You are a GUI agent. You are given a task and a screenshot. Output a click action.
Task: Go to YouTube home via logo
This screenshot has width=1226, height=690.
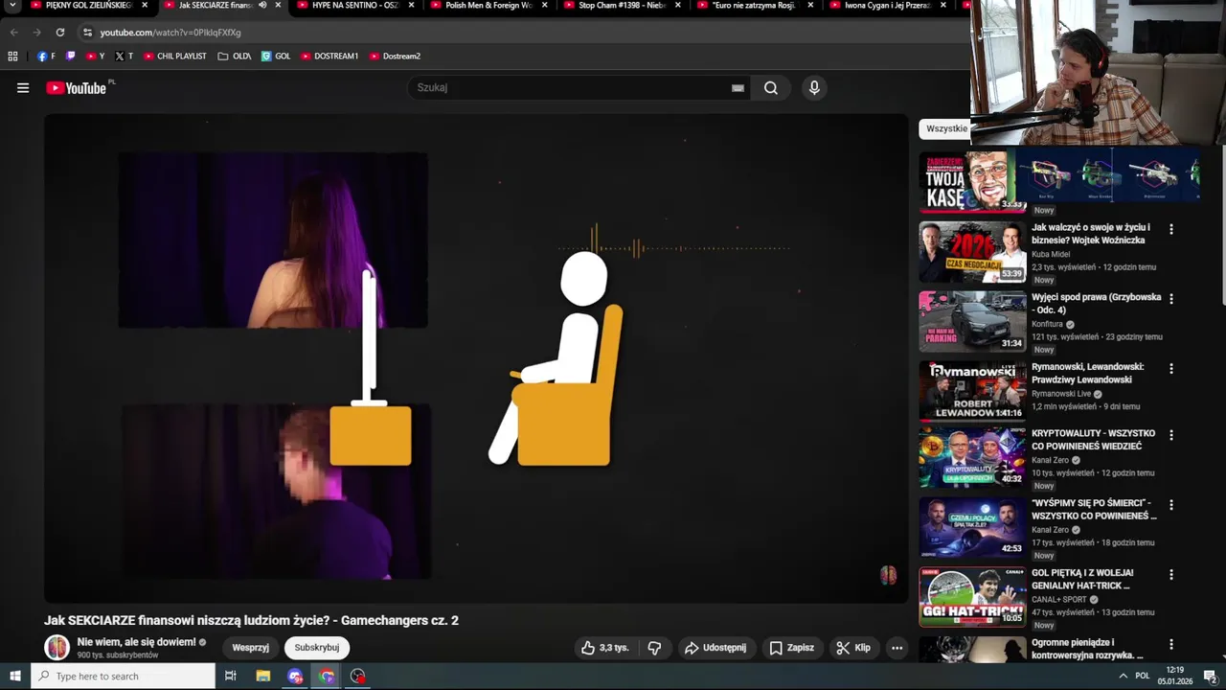(77, 88)
